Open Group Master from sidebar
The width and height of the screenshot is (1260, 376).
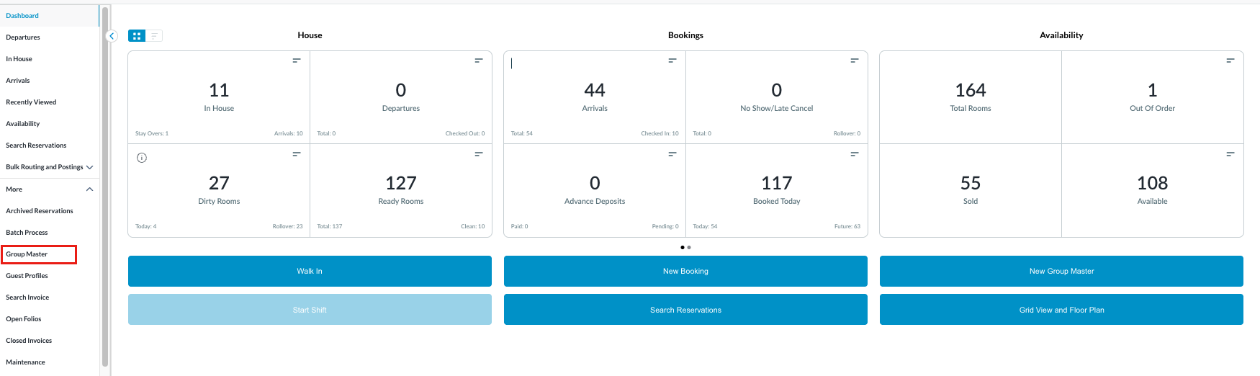point(27,254)
